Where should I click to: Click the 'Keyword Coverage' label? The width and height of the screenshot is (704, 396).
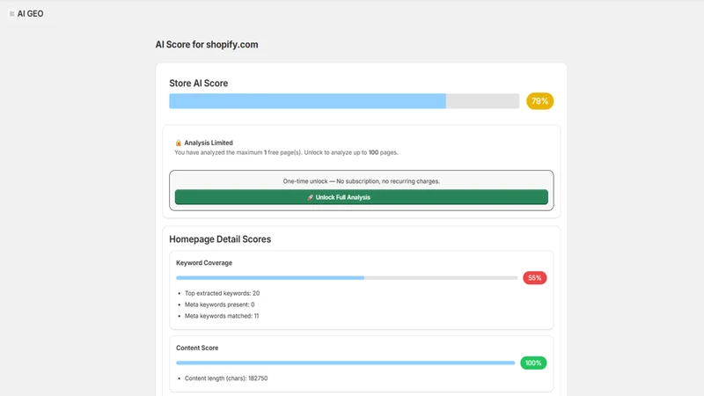[204, 262]
